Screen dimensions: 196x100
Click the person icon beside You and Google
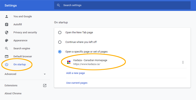(7, 17)
